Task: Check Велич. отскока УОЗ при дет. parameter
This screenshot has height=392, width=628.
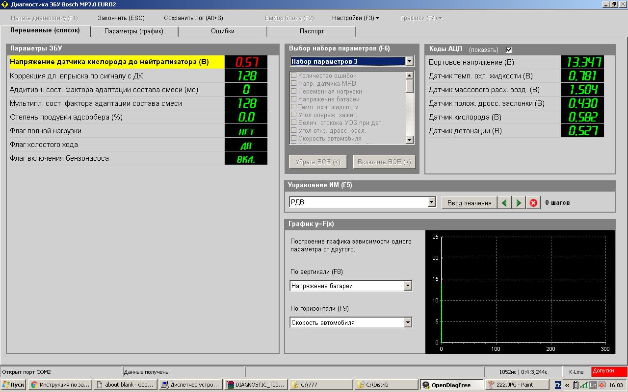Action: click(293, 122)
